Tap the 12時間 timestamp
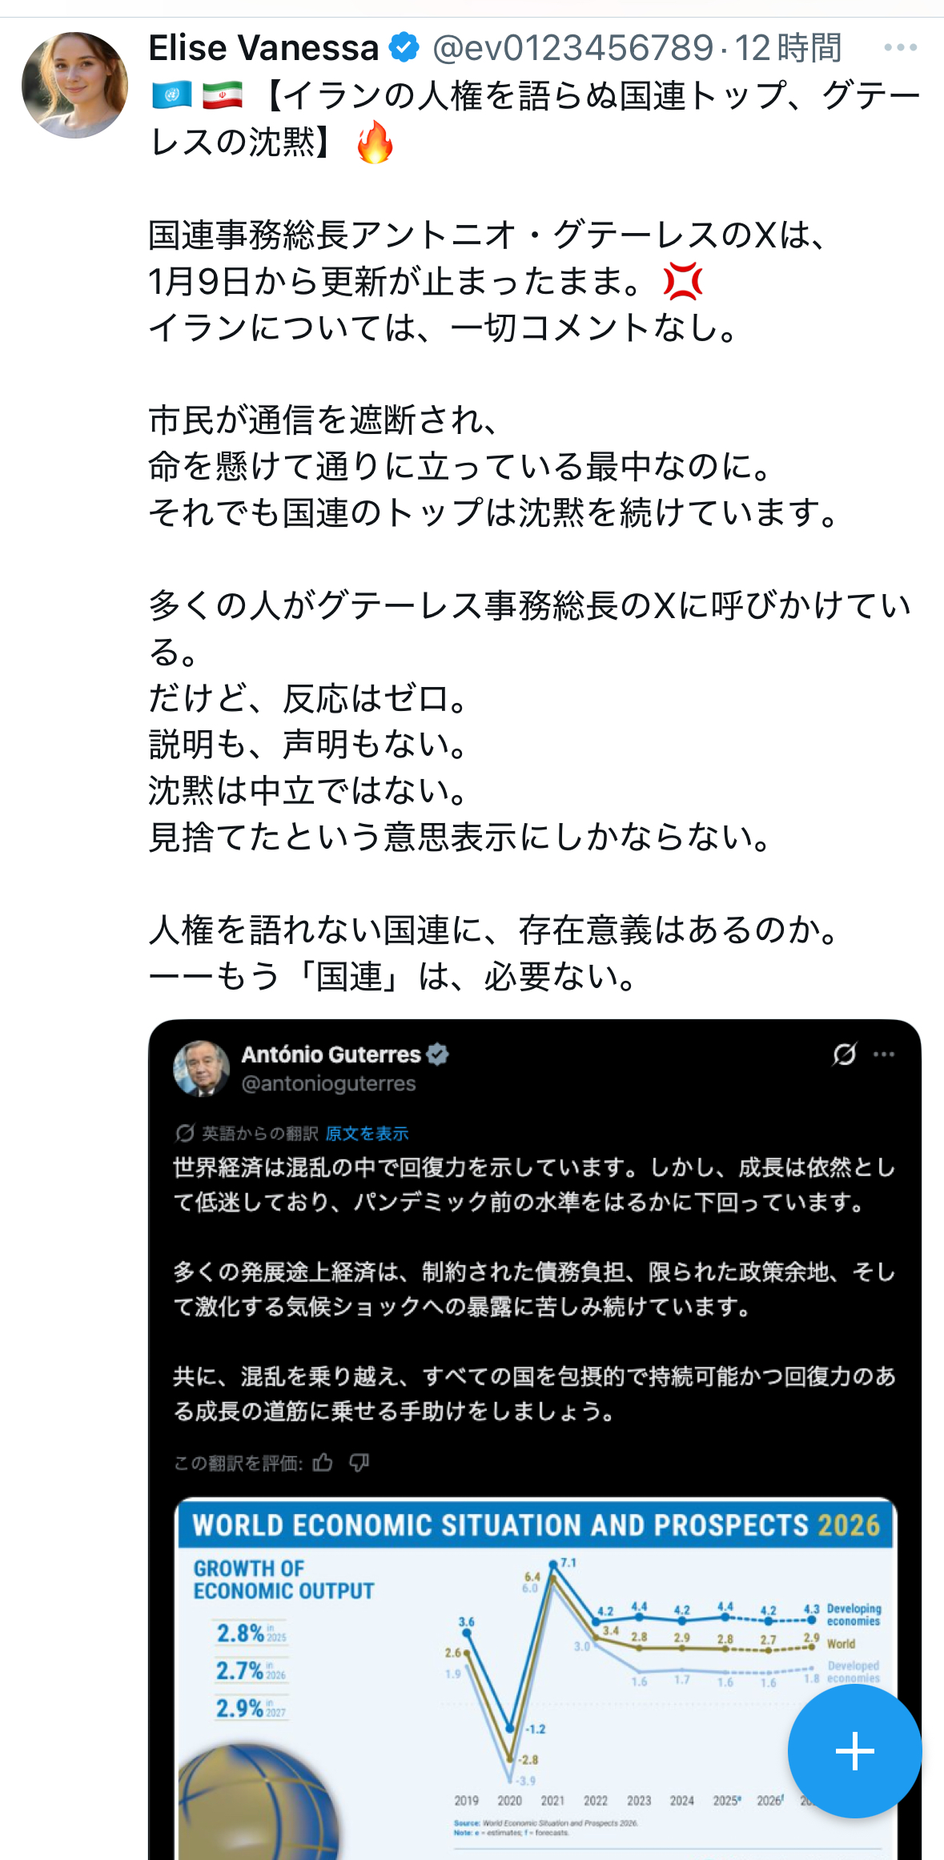Viewport: 944px width, 1860px height. pos(788,48)
